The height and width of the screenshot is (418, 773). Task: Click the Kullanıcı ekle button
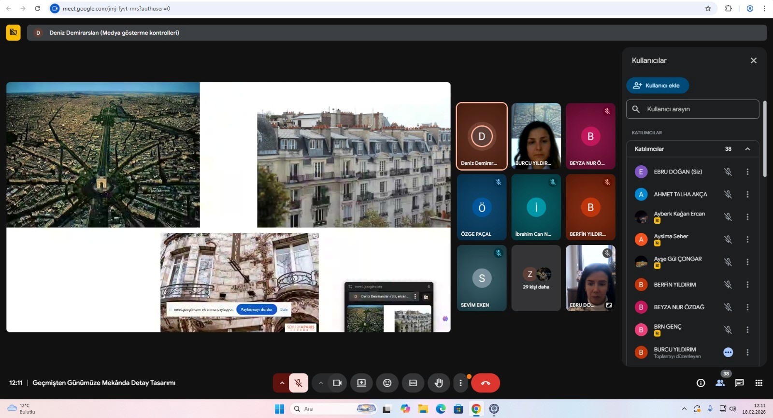pos(657,86)
